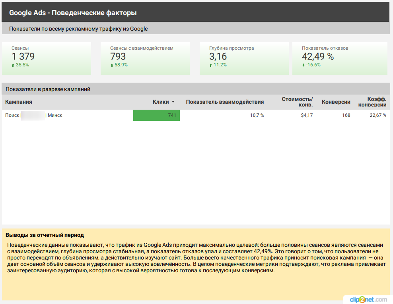Image resolution: width=393 pixels, height=304 pixels.
Task: Sort table by Кампания column header
Action: pos(19,102)
